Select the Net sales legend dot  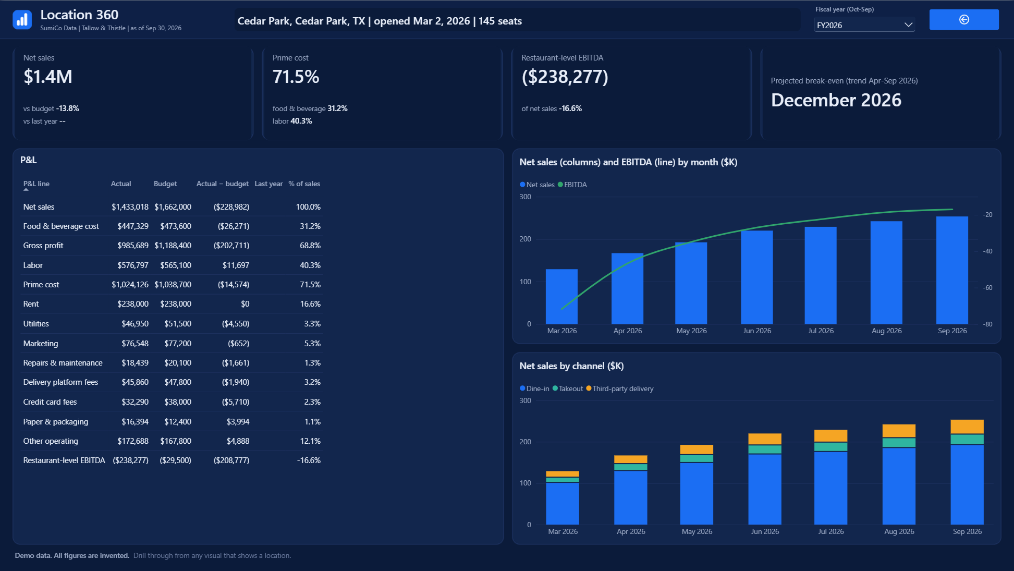(522, 185)
